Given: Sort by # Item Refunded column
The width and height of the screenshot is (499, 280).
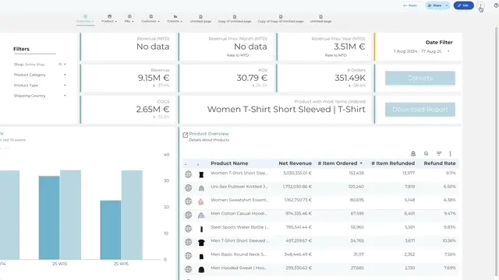Looking at the screenshot, I should tap(393, 163).
